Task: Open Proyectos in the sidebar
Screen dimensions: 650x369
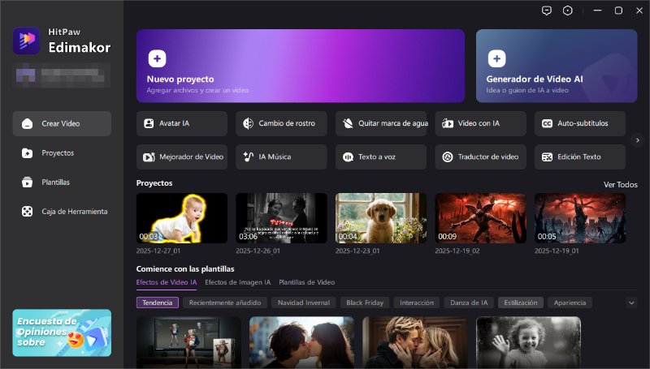Action: tap(58, 152)
